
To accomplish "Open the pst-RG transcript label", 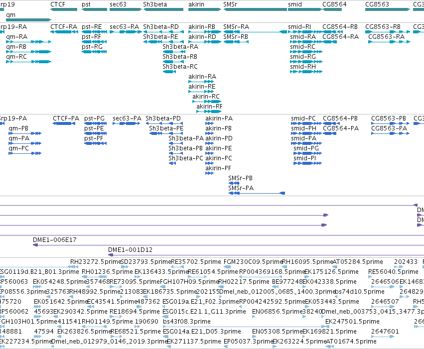I will pyautogui.click(x=92, y=47).
